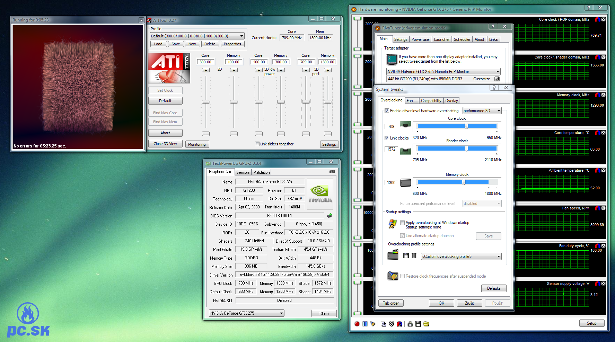Click Close 3D View in ATITool
Image resolution: width=615 pixels, height=342 pixels.
(165, 144)
